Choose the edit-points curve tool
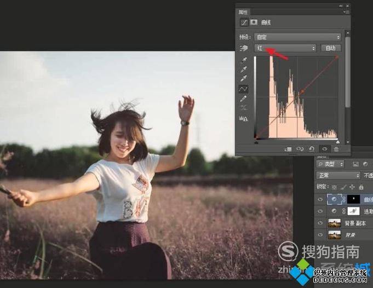The height and width of the screenshot is (288, 373). 243,89
